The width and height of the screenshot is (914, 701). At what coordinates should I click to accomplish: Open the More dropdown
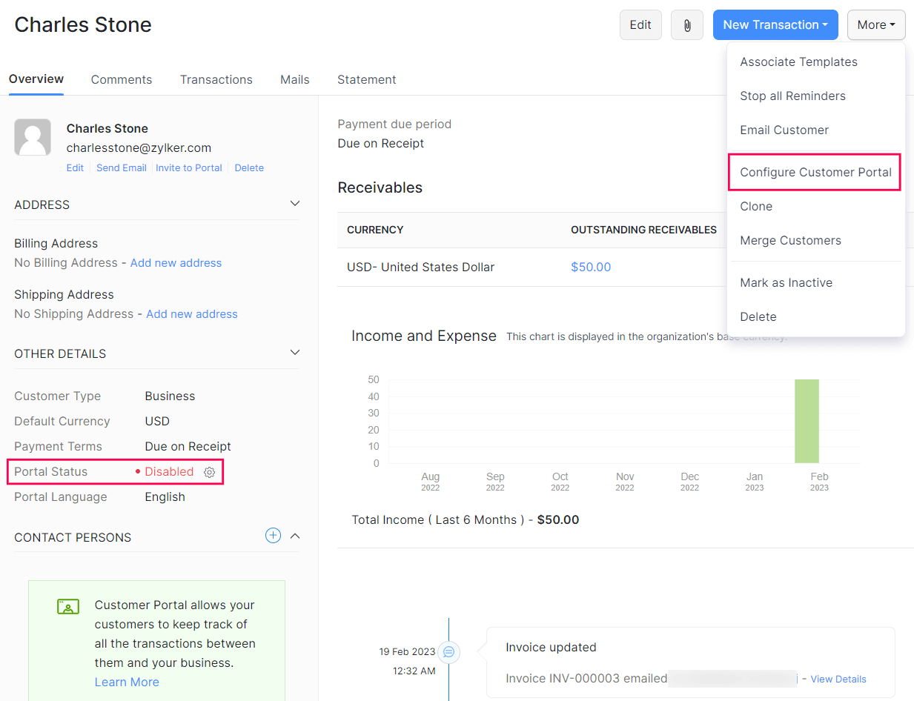pyautogui.click(x=876, y=24)
